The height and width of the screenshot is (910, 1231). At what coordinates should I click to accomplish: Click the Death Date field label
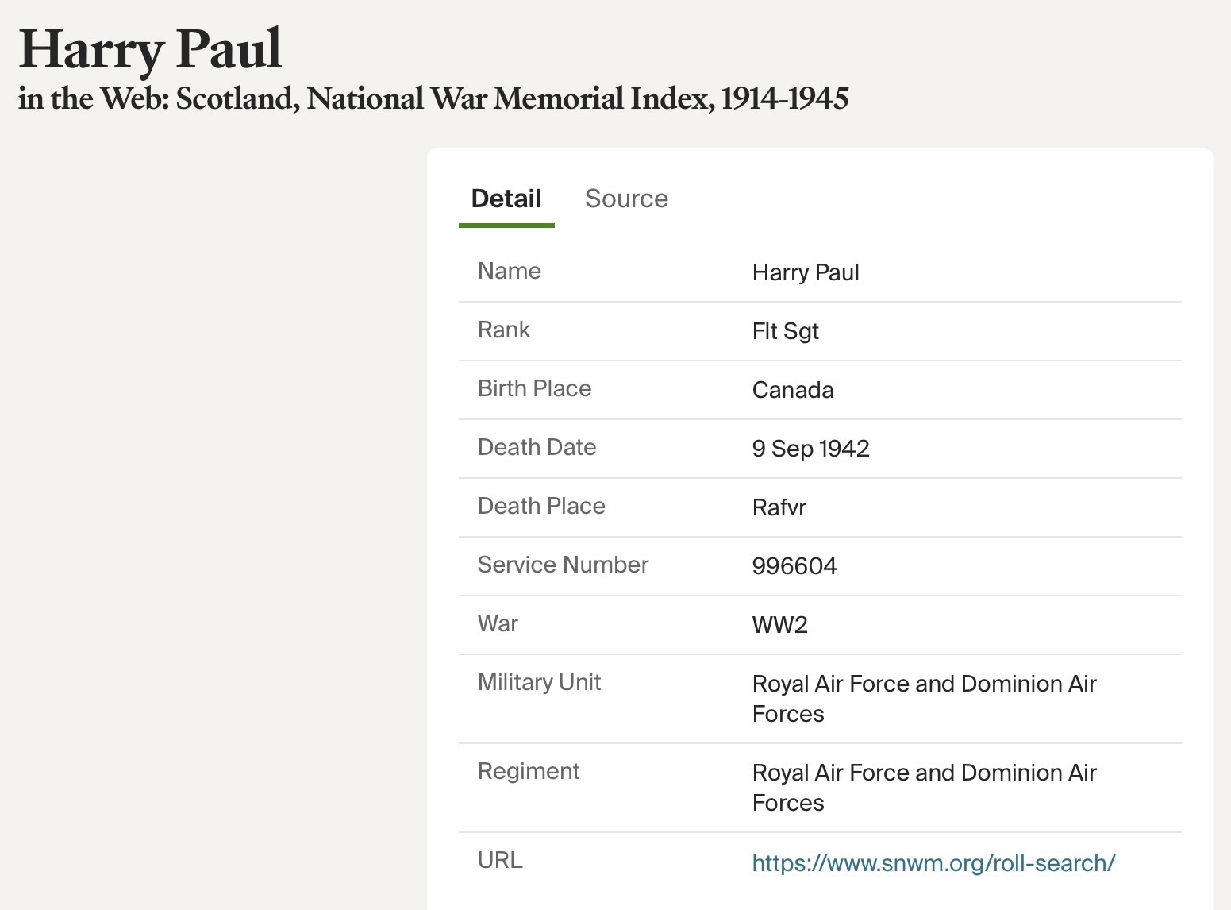tap(537, 447)
